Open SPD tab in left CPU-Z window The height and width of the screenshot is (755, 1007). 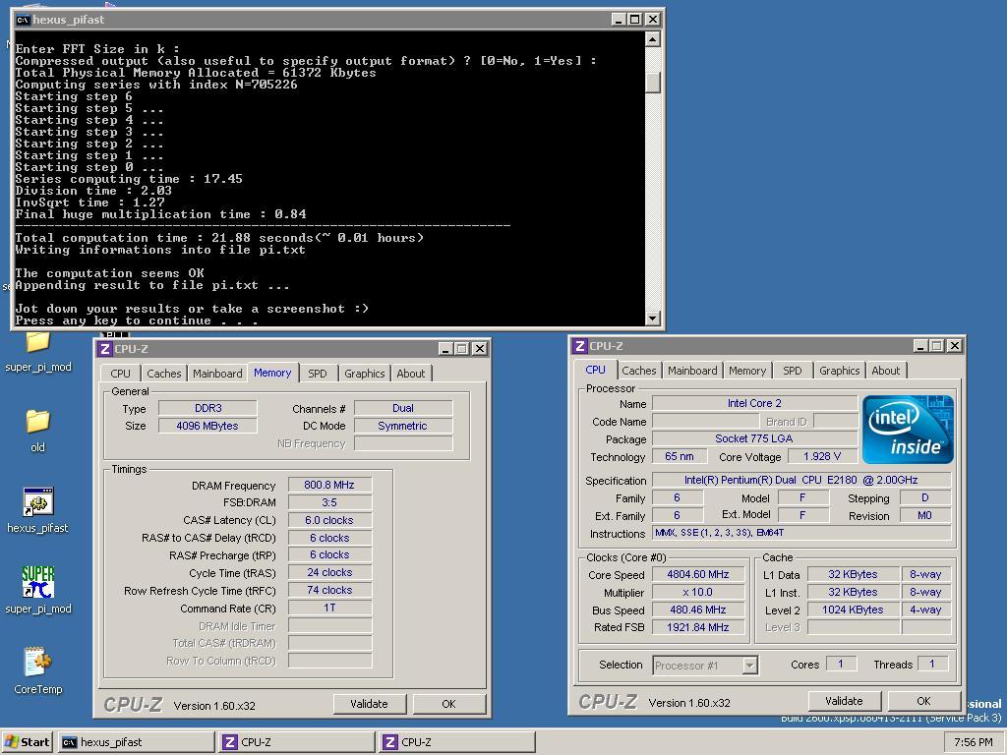pos(318,374)
